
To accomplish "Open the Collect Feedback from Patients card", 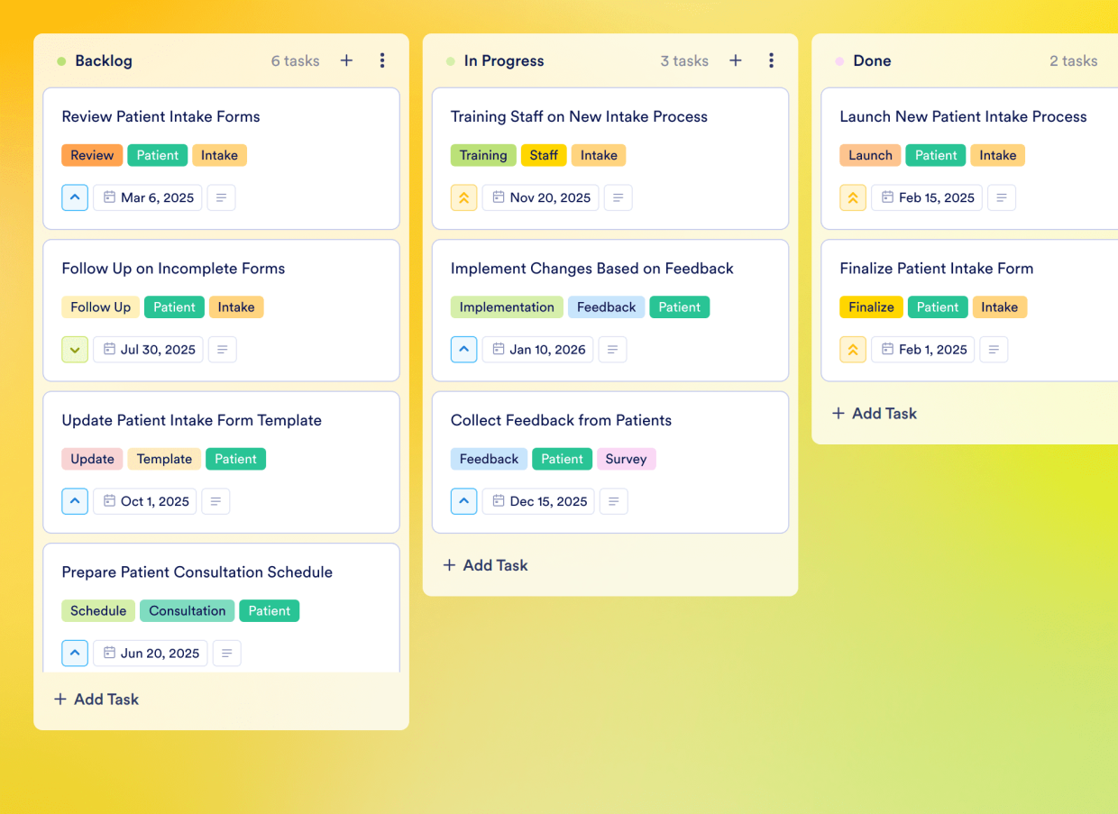I will click(561, 420).
